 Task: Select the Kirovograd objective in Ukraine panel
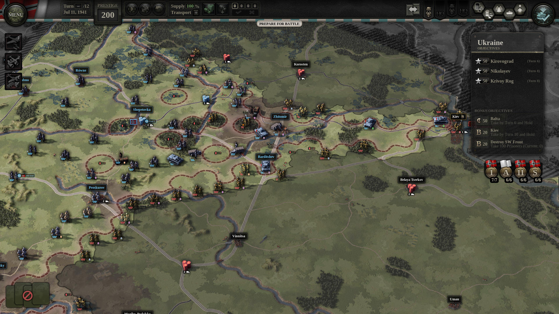coord(502,61)
